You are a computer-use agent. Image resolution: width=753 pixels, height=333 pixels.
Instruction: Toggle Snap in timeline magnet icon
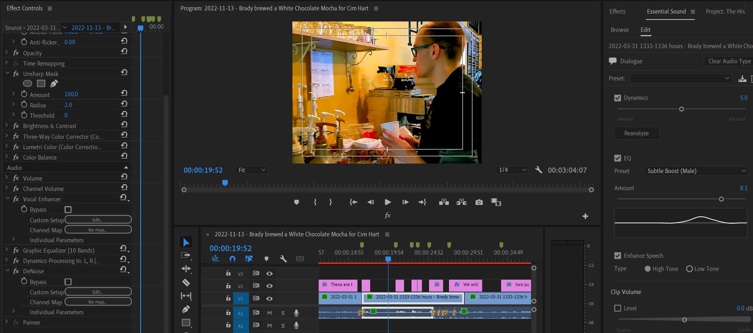[233, 259]
